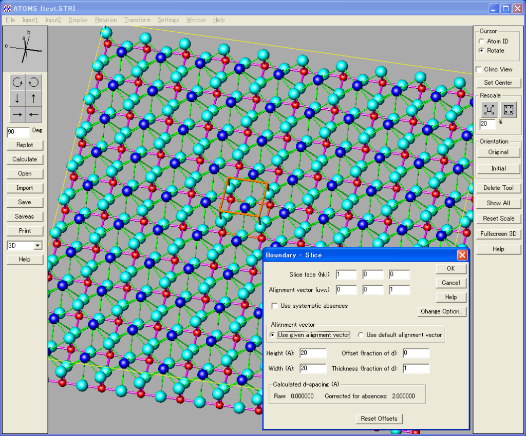Viewport: 526px width, 436px height.
Task: Select the Atom ID cursor option
Action: click(481, 41)
